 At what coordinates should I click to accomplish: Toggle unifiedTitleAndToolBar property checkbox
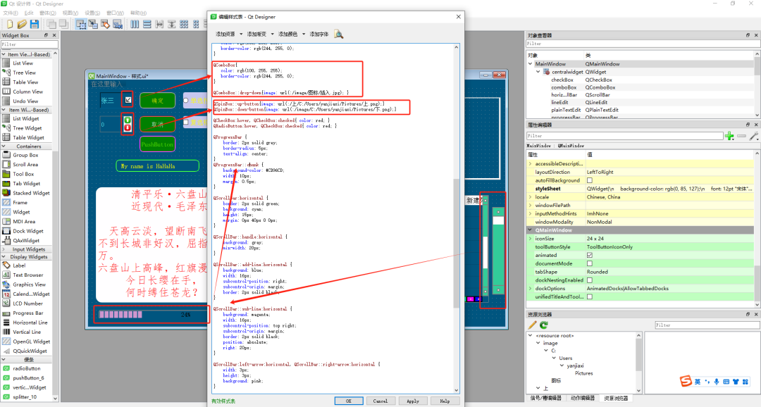pos(590,297)
